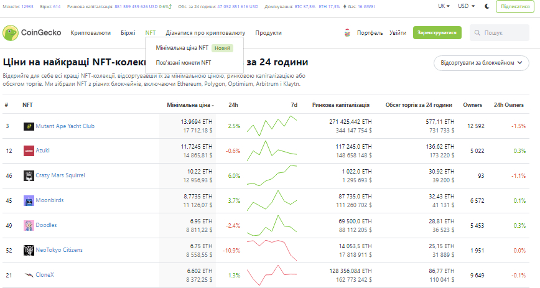Viewport: 540px width, 288px height.
Task: Open Crazy Mars Squirrel collection icon
Action: coord(29,175)
